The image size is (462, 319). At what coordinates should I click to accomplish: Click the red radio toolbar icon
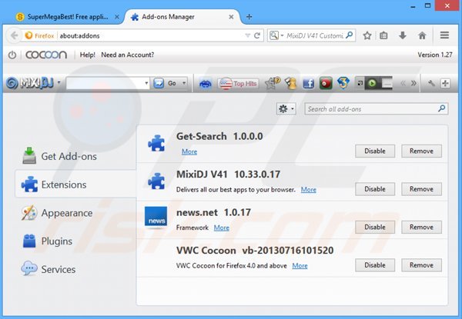click(x=326, y=84)
